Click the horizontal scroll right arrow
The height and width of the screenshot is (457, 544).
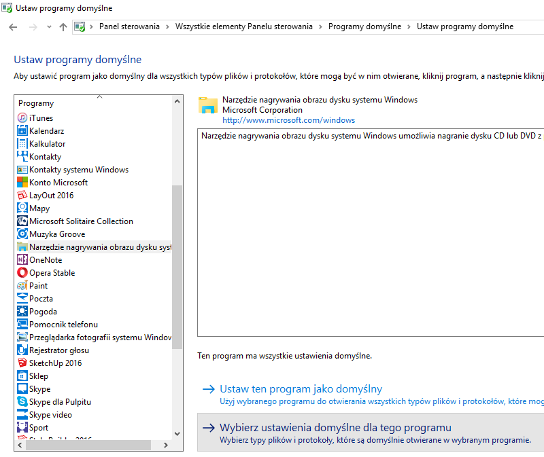[x=166, y=445]
